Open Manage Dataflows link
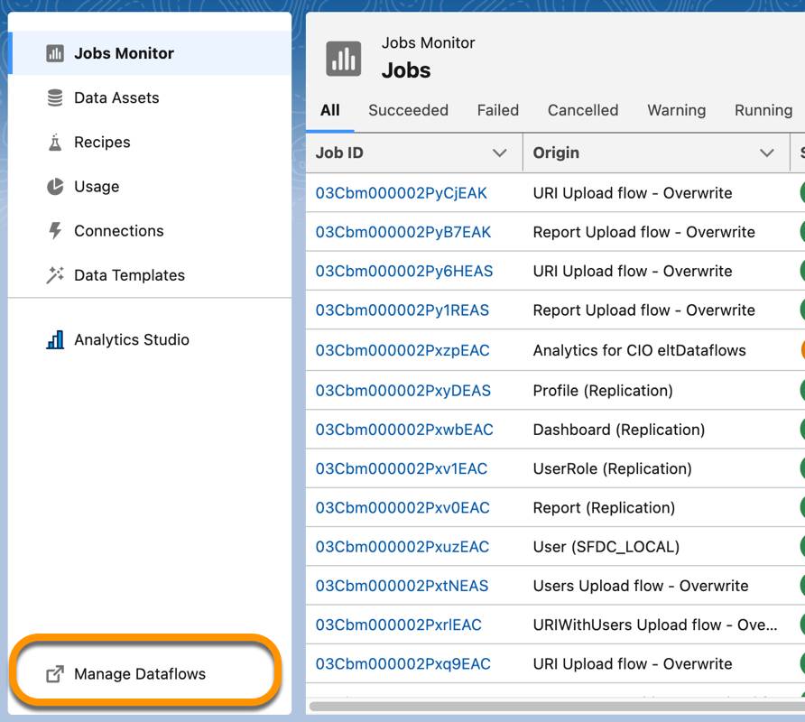The height and width of the screenshot is (722, 805). pos(150,674)
